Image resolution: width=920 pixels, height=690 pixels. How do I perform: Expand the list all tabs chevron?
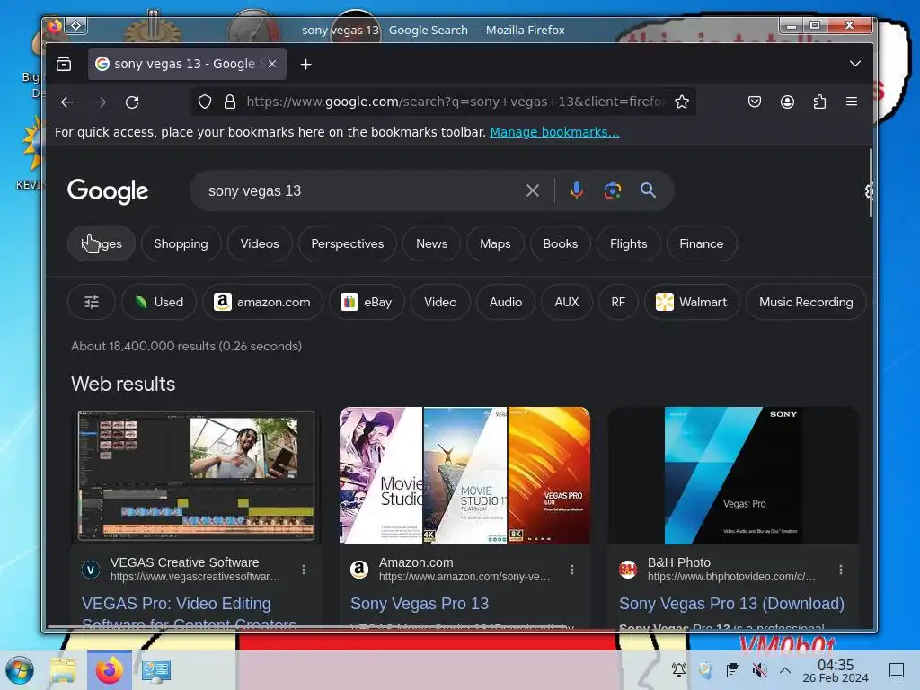coord(855,64)
